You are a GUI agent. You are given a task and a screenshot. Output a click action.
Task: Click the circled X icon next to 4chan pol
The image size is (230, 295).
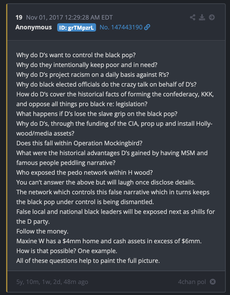click(x=213, y=282)
